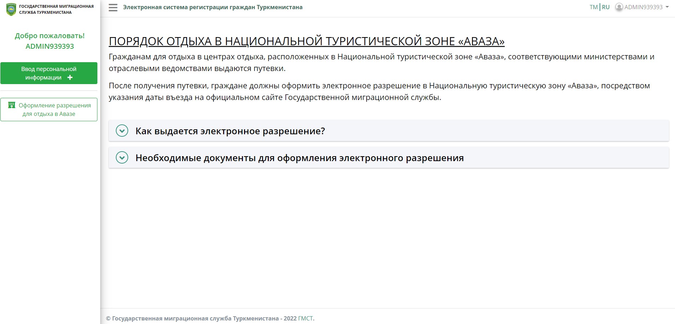The width and height of the screenshot is (675, 324).
Task: Open 'Ввод персональной информации' in sidebar
Action: click(x=49, y=73)
